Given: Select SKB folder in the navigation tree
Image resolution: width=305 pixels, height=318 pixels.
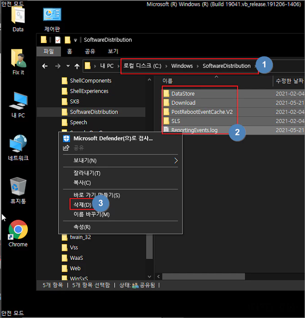Looking at the screenshot, I should coord(74,102).
